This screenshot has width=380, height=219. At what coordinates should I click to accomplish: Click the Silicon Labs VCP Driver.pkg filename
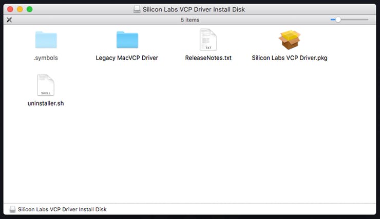click(x=290, y=58)
